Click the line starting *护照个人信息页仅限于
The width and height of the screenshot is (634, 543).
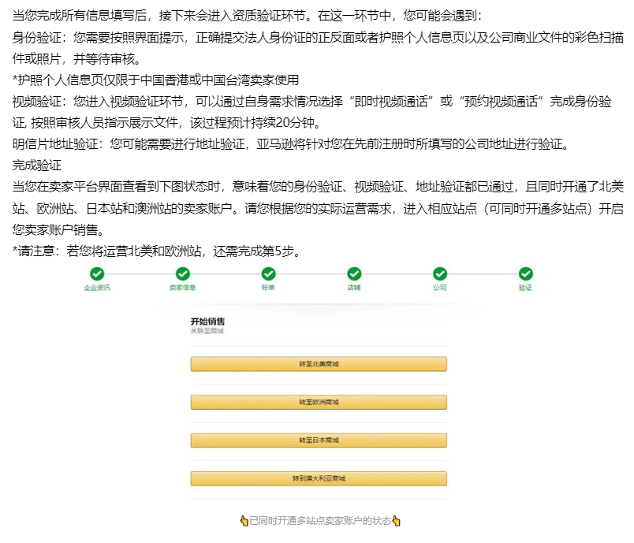pyautogui.click(x=155, y=80)
